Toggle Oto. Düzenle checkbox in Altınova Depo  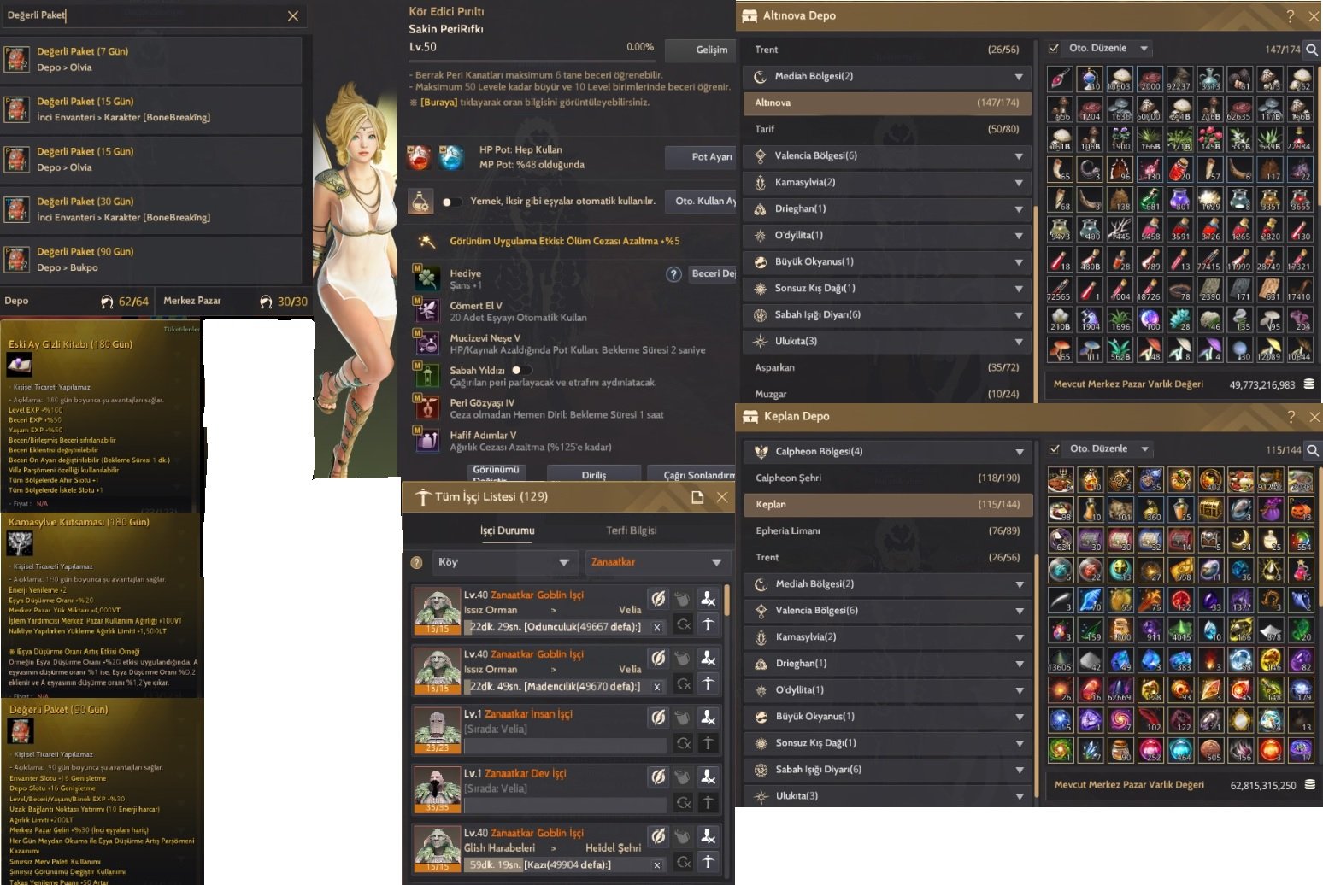pos(1054,49)
